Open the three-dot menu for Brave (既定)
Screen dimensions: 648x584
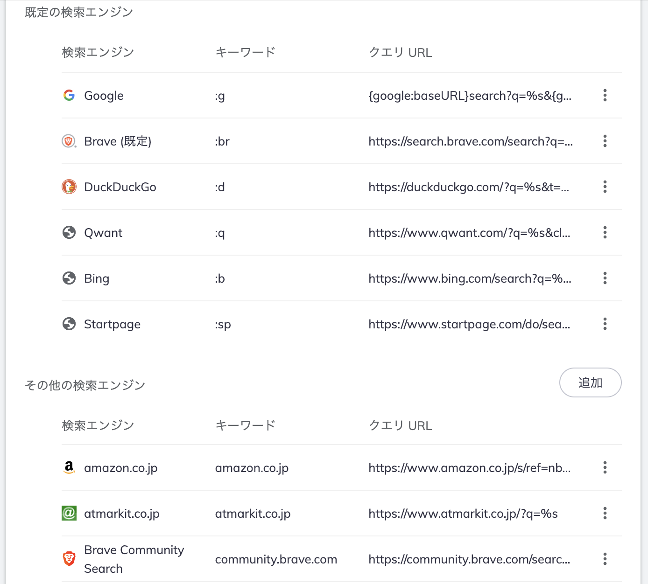tap(605, 141)
